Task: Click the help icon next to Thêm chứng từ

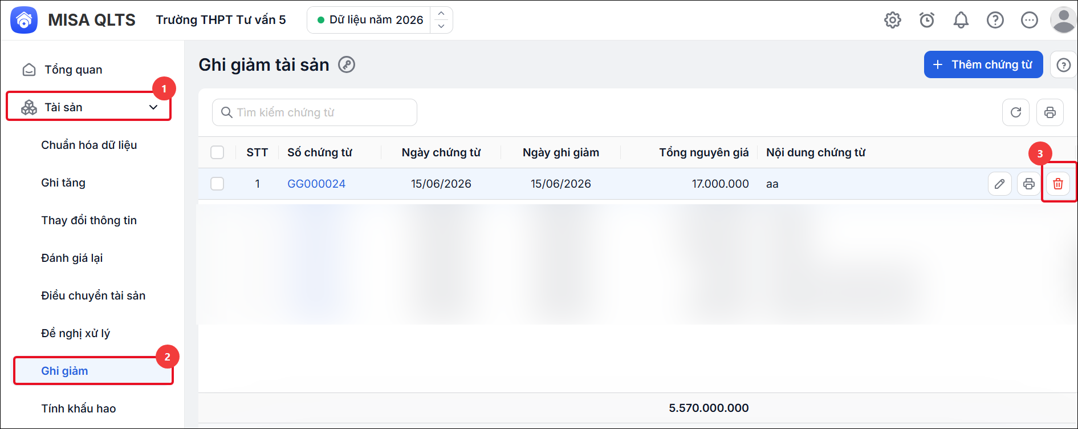Action: [x=1064, y=65]
